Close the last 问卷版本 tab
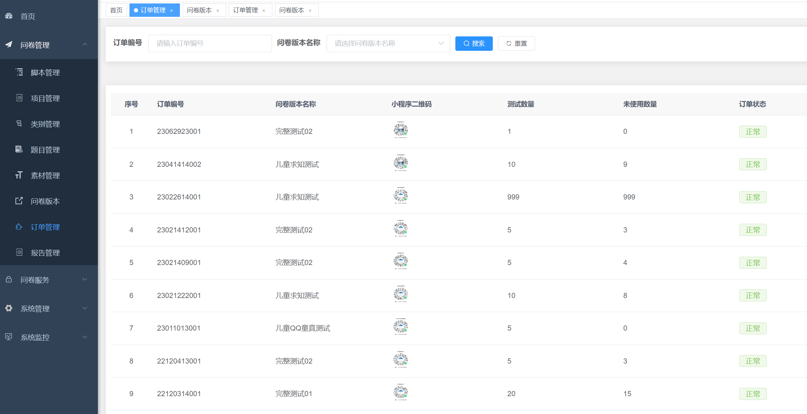 (310, 11)
